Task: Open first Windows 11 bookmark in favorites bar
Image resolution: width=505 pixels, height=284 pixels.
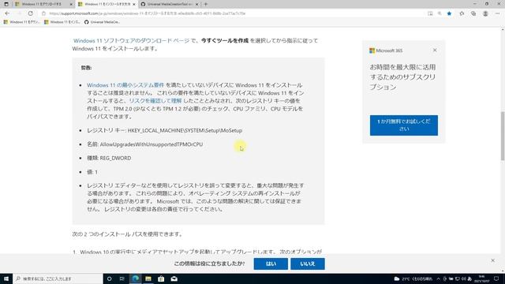Action: click(21, 22)
